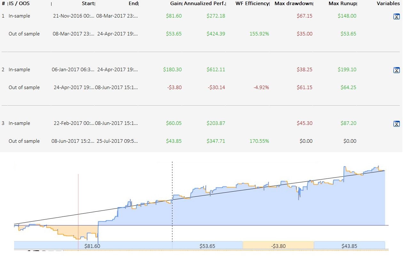Click Max Runup column header

(x=342, y=4)
